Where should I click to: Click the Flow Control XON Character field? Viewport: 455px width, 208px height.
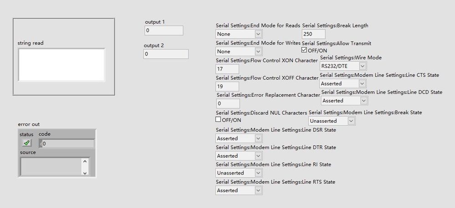tap(227, 69)
